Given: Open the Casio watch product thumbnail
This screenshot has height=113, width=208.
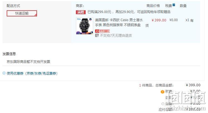Looking at the screenshot, I should 85,26.
